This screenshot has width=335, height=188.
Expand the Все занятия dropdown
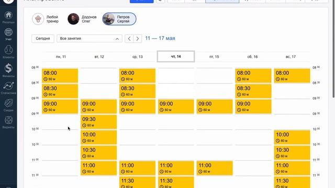(x=90, y=39)
